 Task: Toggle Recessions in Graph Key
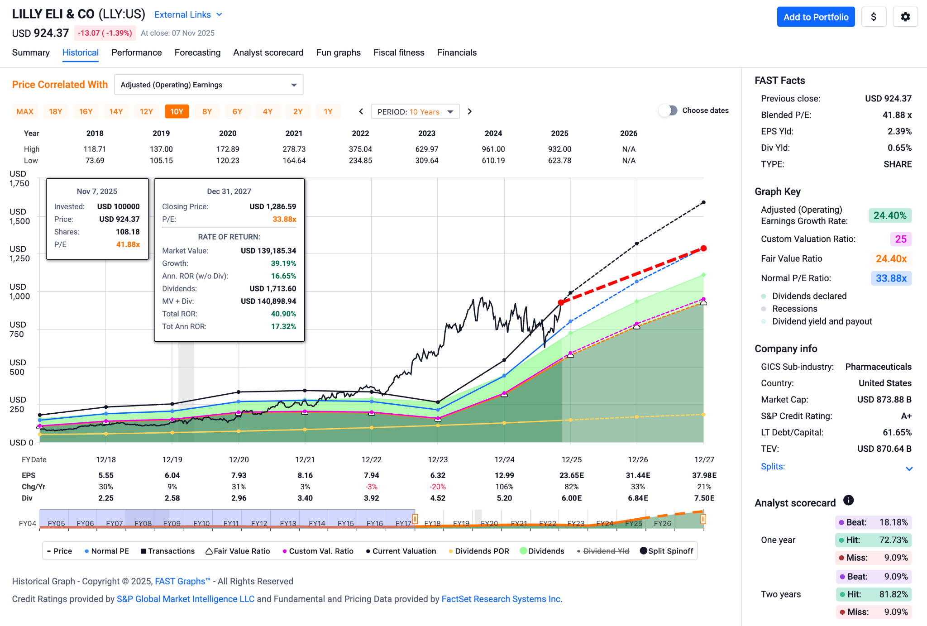794,309
